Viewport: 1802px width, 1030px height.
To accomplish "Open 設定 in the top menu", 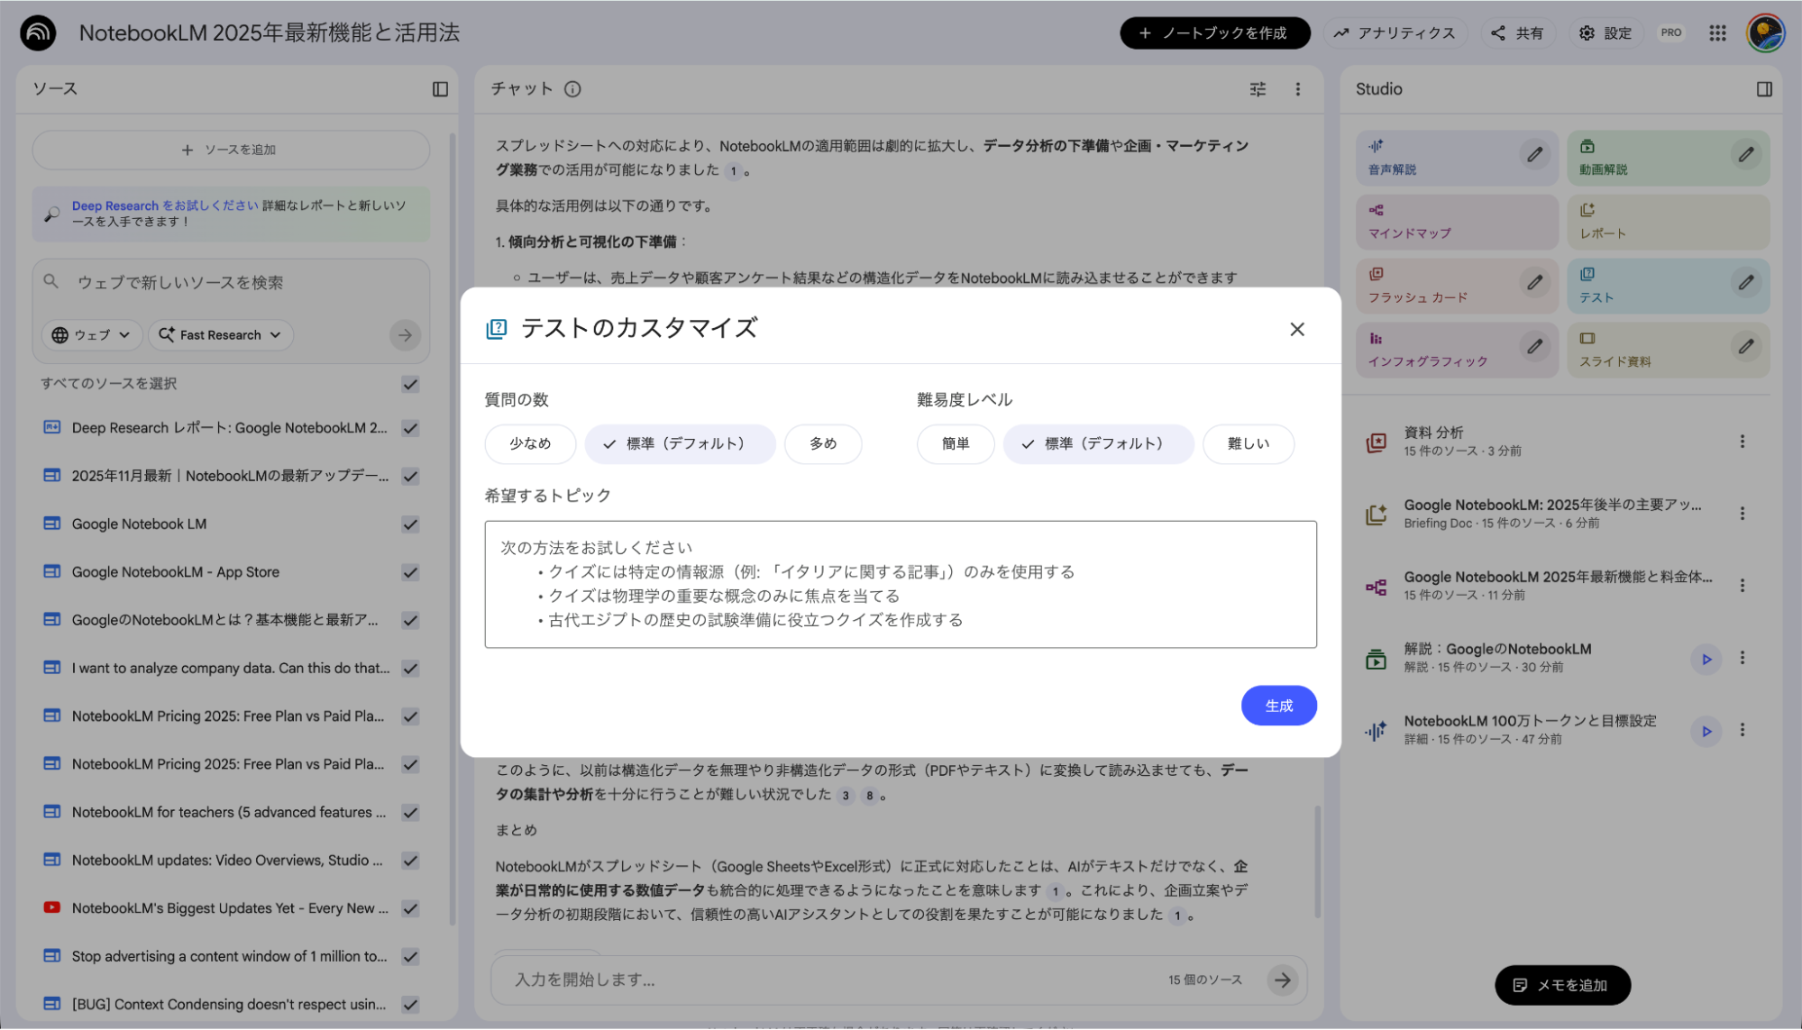I will click(x=1605, y=32).
